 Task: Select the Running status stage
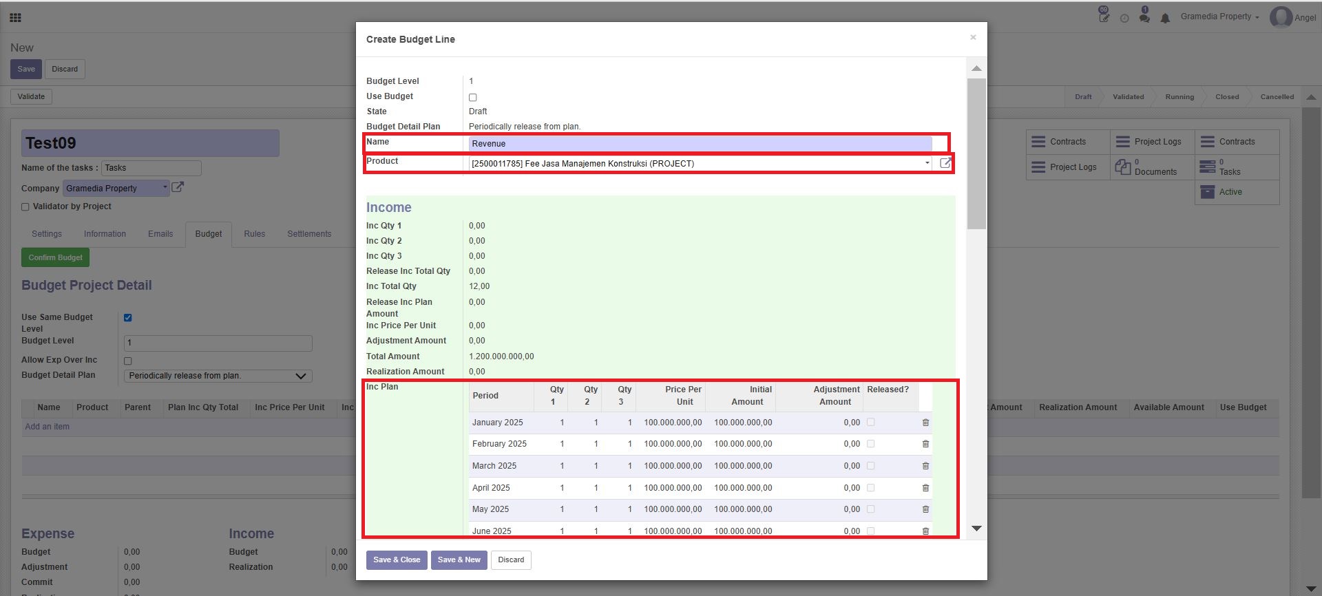[x=1179, y=97]
